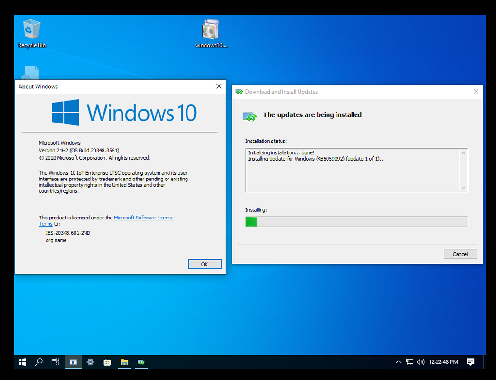Open the Start menu
This screenshot has height=380, width=496.
click(22, 362)
